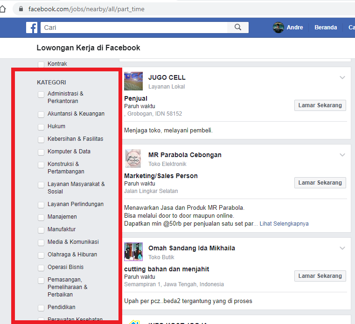Image resolution: width=355 pixels, height=324 pixels.
Task: Click the Facebook logo icon
Action: tap(32, 28)
